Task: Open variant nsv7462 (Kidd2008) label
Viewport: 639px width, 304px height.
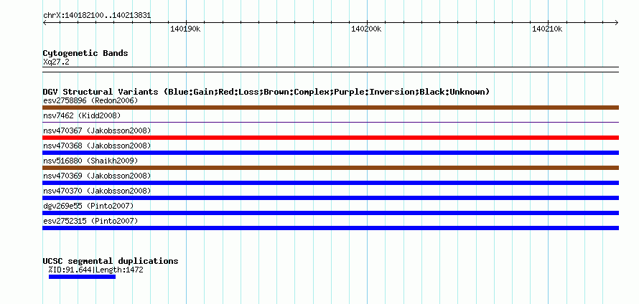Action: (82, 115)
